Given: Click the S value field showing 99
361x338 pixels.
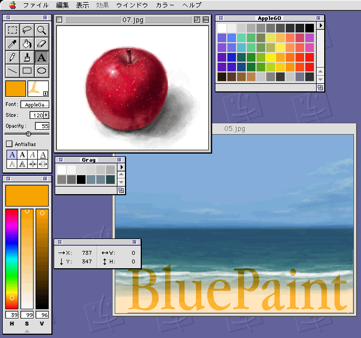Looking at the screenshot, I should 27,315.
